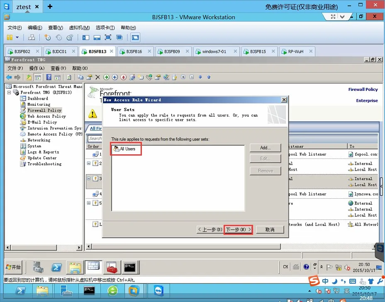Click the 取消 cancel button in wizard
Image resolution: width=385 pixels, height=302 pixels.
point(270,230)
